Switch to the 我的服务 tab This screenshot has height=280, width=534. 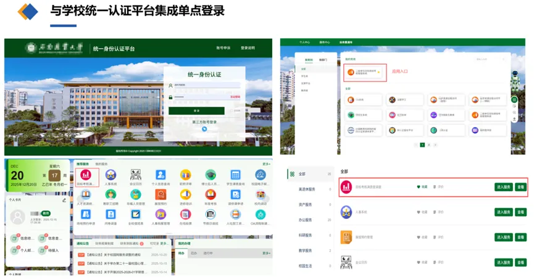click(x=101, y=164)
